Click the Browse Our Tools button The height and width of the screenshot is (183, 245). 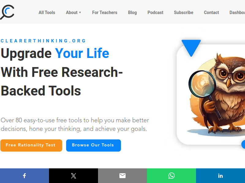(93, 145)
